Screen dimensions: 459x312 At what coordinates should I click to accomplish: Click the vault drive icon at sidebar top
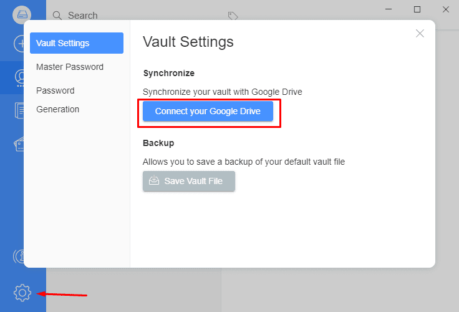click(x=22, y=14)
